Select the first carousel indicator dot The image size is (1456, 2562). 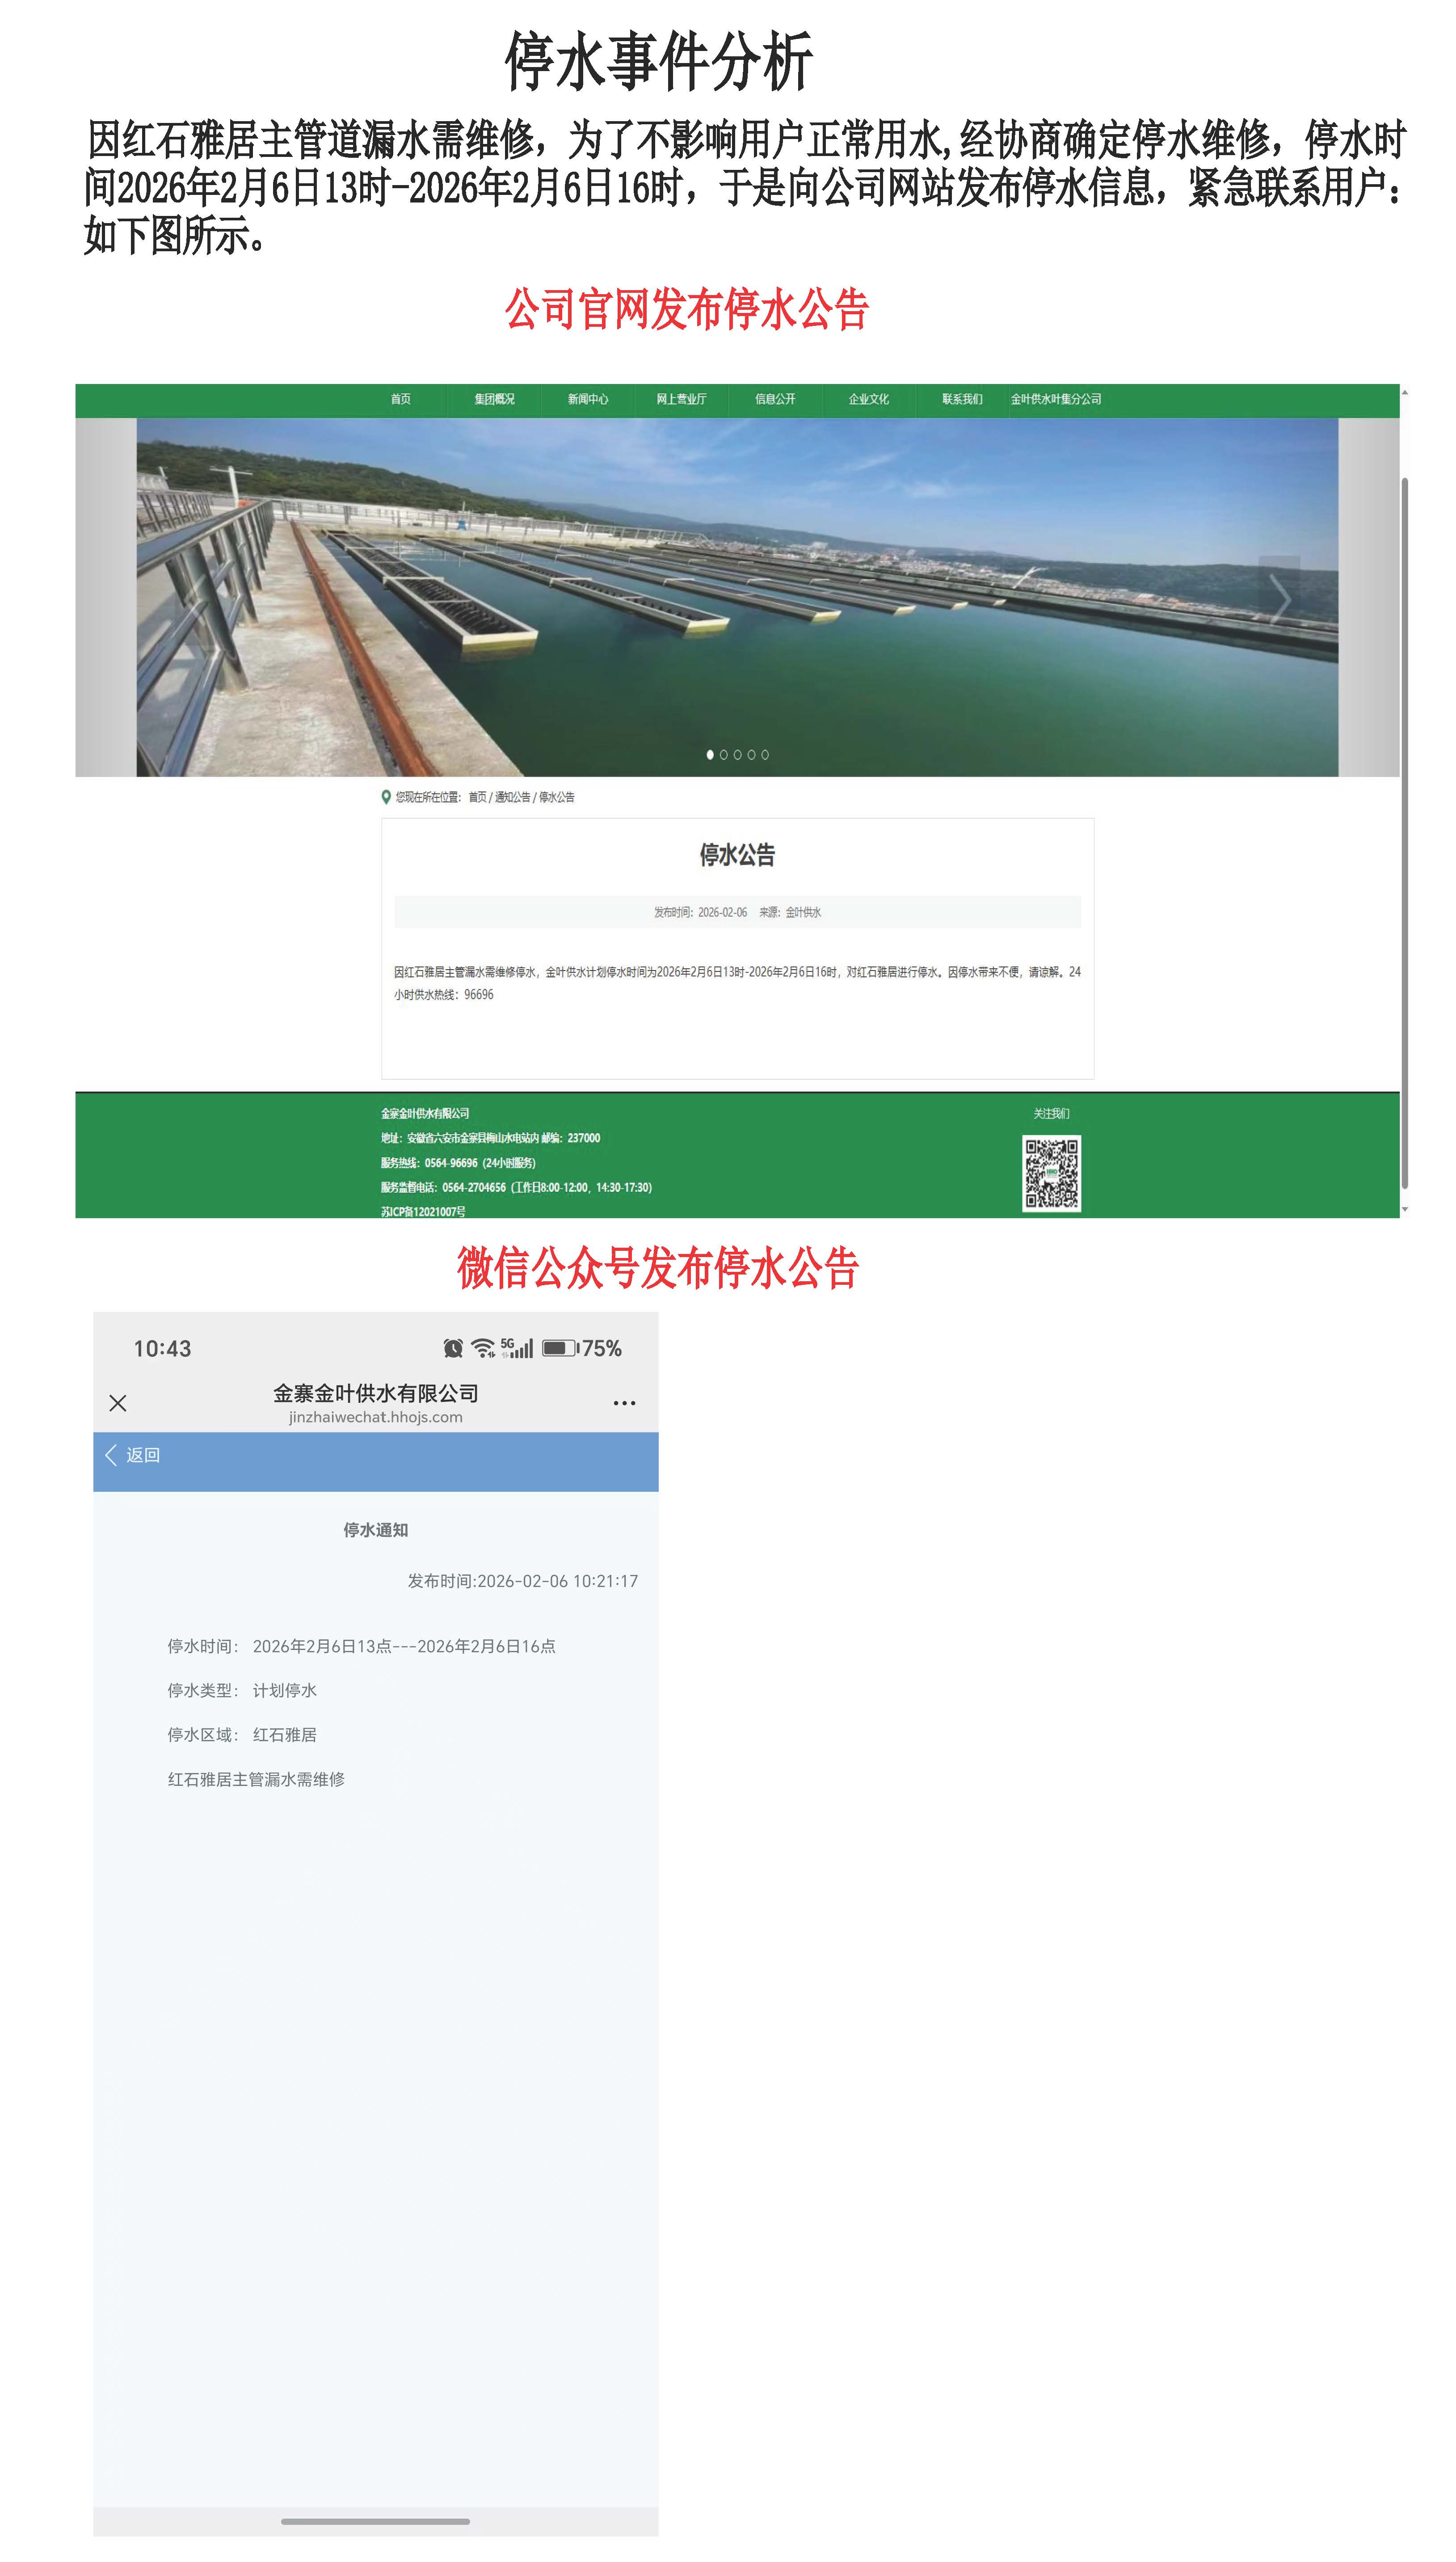click(x=710, y=755)
